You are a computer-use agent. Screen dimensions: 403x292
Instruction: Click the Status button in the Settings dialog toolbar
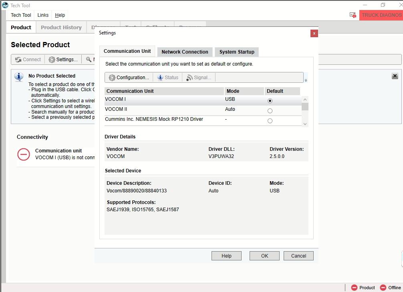click(x=167, y=78)
